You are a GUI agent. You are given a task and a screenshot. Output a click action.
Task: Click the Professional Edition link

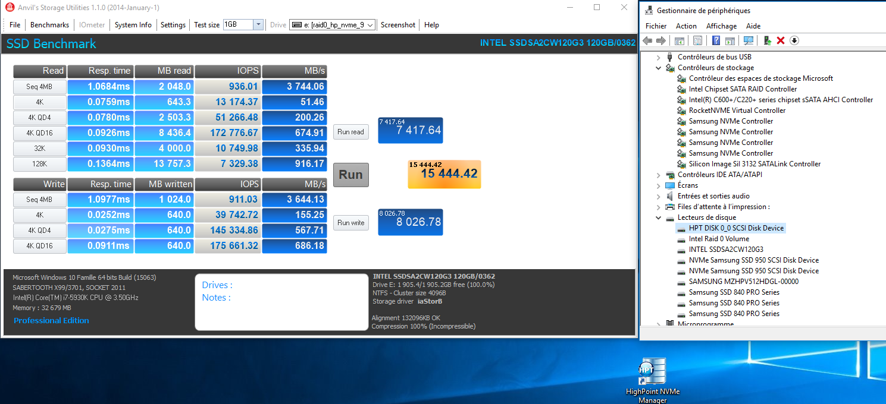point(51,320)
